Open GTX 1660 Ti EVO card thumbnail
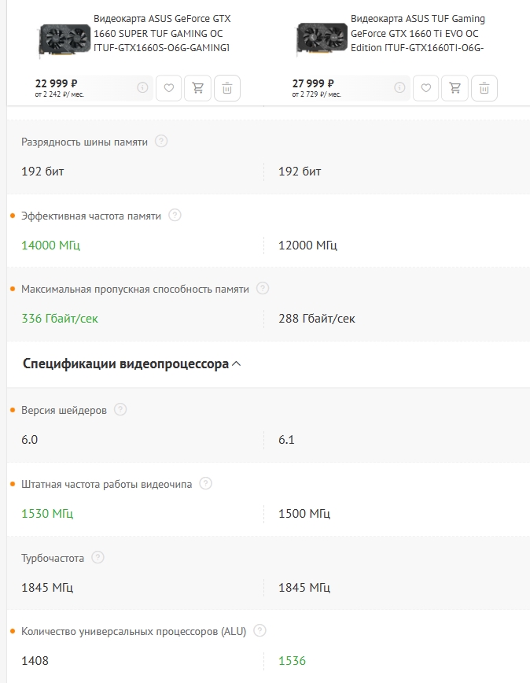 point(322,39)
